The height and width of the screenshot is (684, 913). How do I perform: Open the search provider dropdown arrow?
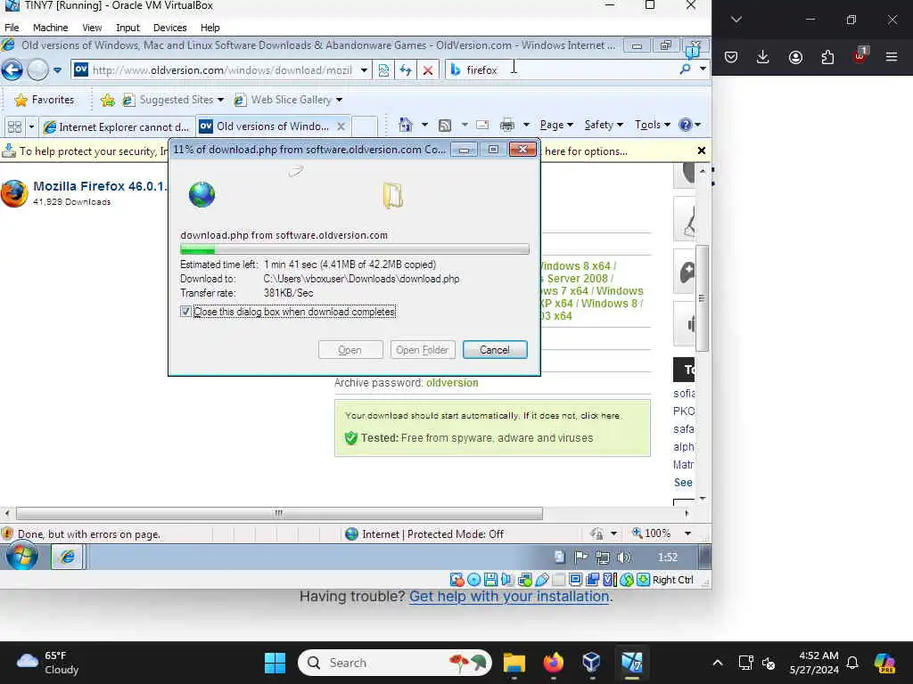[x=703, y=69]
